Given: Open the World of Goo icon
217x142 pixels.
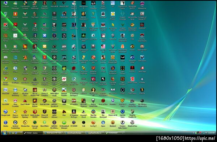Looking at the screenshot, I should point(132,124).
